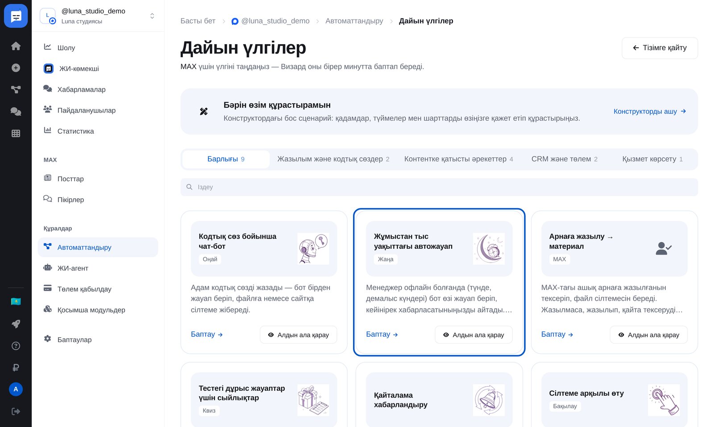Preview the Кодтық сөз бойынша чат-бот template
The image size is (714, 427).
pyautogui.click(x=298, y=335)
